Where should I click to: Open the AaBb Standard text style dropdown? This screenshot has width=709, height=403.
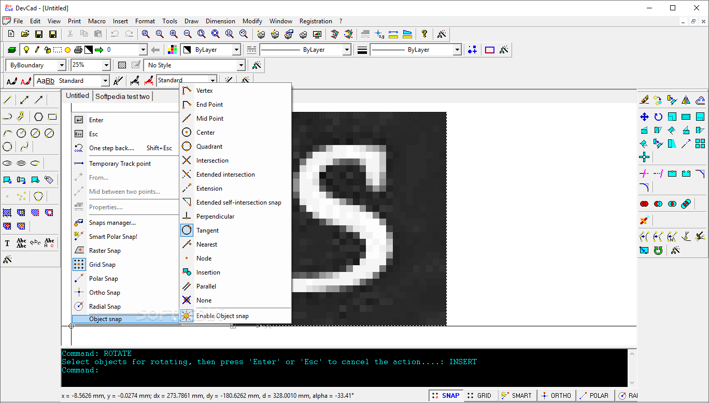point(105,81)
